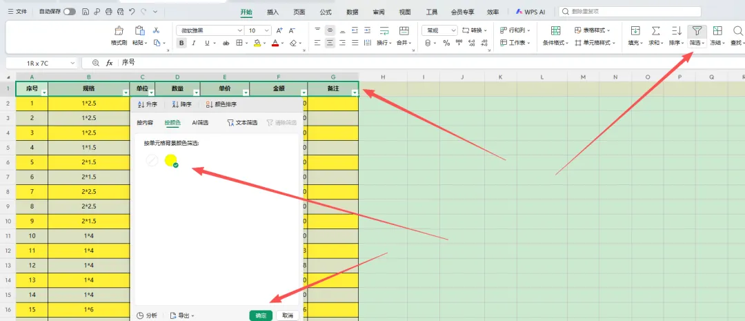Screen dimensions: 745x321
Task: Click 升序 ascending sort button
Action: point(148,105)
